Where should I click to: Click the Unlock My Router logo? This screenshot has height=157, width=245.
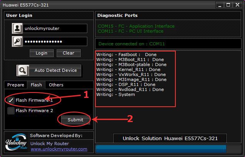click(x=17, y=142)
